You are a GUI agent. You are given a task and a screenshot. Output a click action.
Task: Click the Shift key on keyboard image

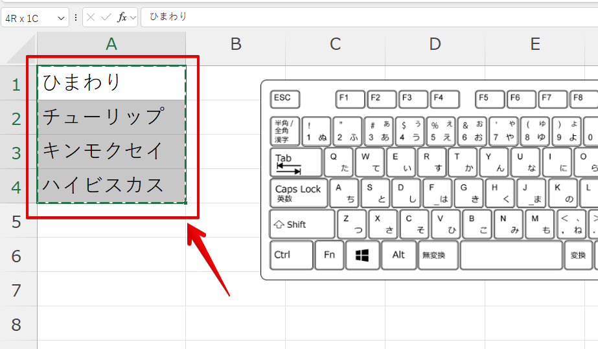[x=301, y=224]
